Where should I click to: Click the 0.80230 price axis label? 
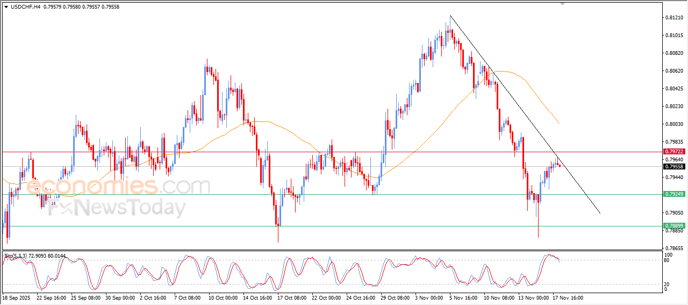(674, 107)
